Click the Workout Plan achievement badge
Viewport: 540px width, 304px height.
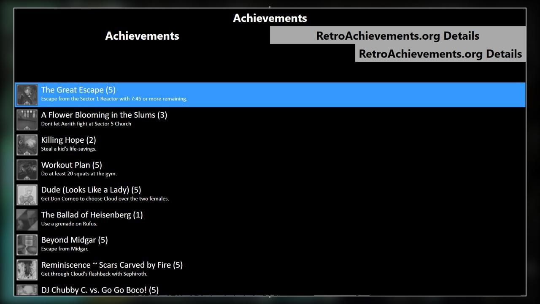27,170
